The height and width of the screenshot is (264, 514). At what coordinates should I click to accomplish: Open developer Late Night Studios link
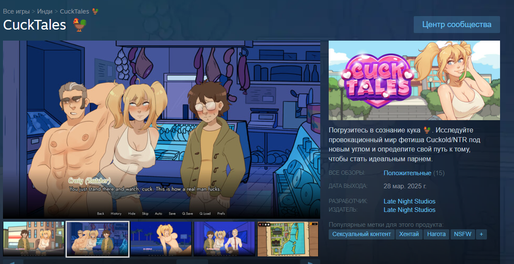[x=410, y=201]
